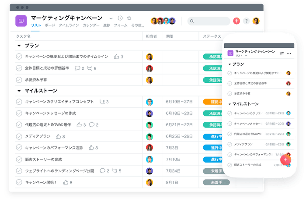The width and height of the screenshot is (306, 202).
Task: Click タスク名 column header
Action: tap(23, 36)
